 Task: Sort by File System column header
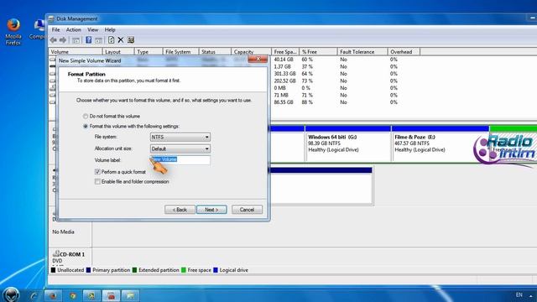181,52
